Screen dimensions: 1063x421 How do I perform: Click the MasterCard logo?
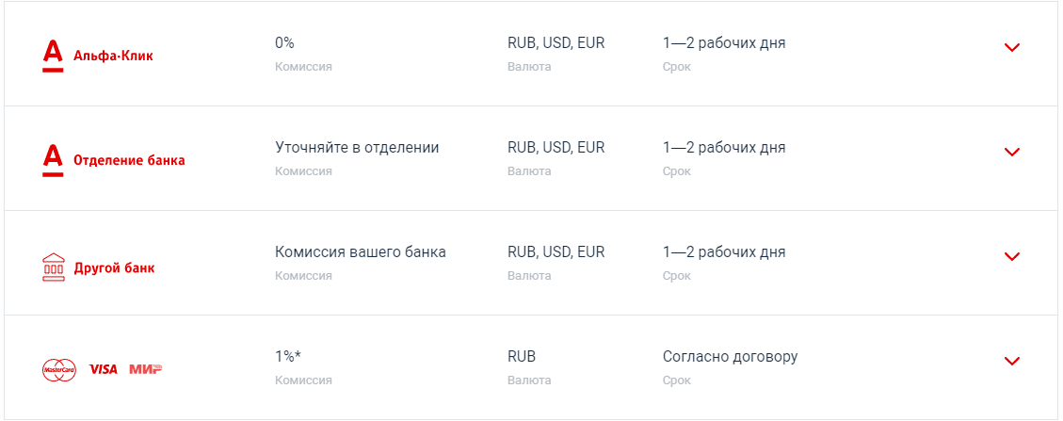tap(58, 369)
